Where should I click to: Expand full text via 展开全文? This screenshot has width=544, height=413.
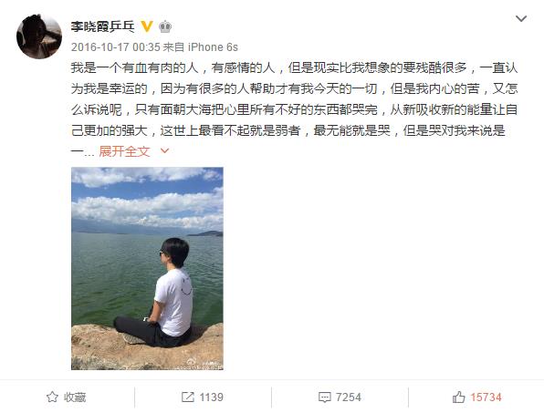(x=124, y=151)
